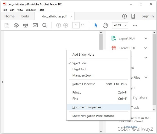The width and height of the screenshot is (157, 134).
Task: Click the Track tool label
Action: click(x=135, y=108)
